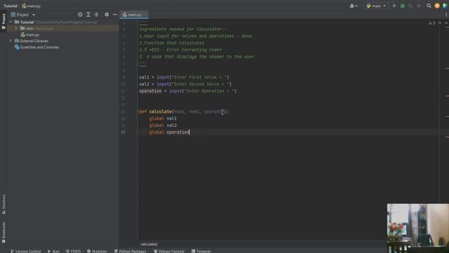Close the main.py editor tab
Viewport: 449px width, 253px height.
tap(145, 14)
